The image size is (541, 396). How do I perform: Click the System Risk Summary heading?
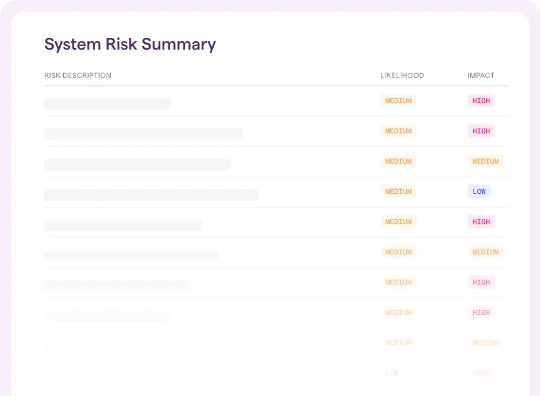130,45
